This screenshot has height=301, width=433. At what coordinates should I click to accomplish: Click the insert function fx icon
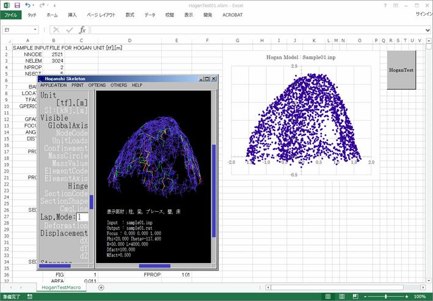(x=82, y=29)
